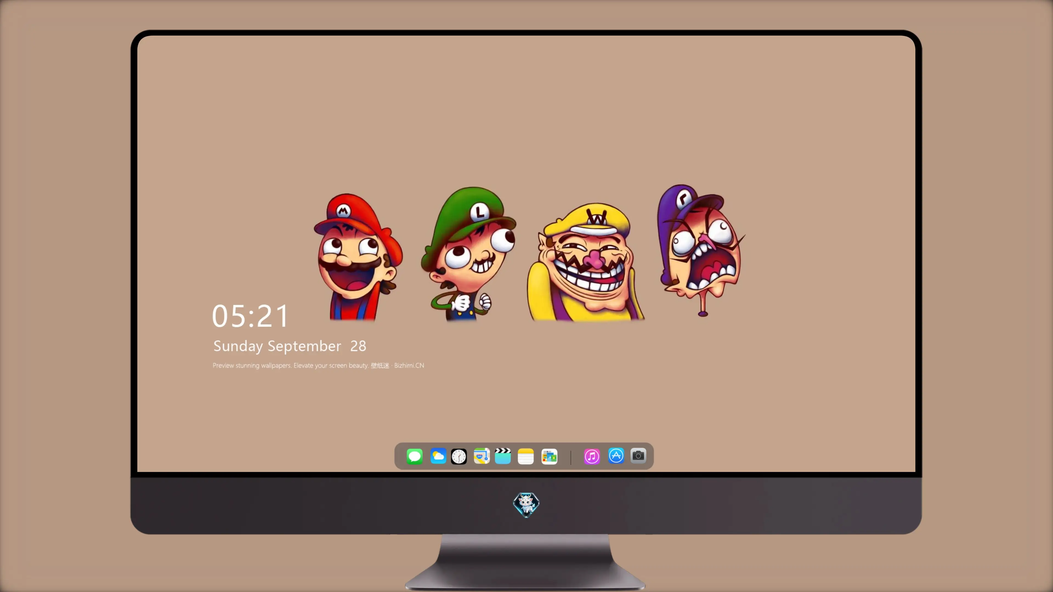Launch the Maps app from the dock
The image size is (1053, 592).
[482, 456]
